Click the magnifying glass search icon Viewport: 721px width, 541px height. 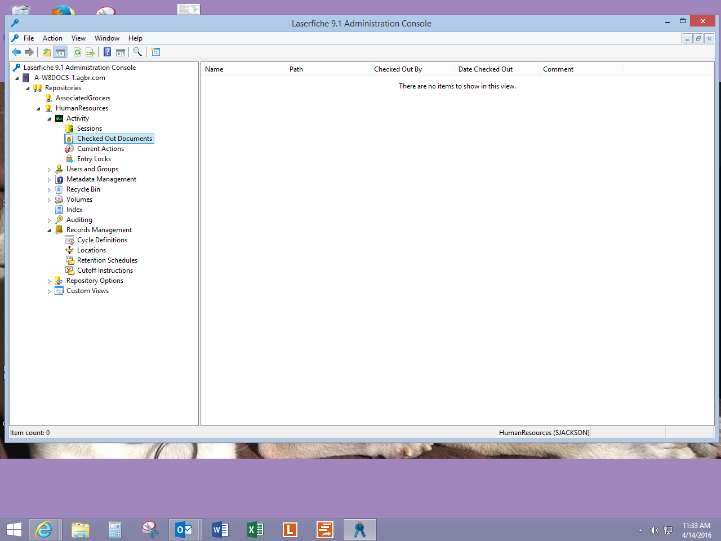pos(137,52)
